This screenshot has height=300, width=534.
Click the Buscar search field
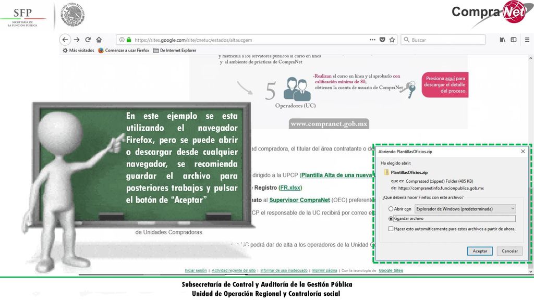443,40
